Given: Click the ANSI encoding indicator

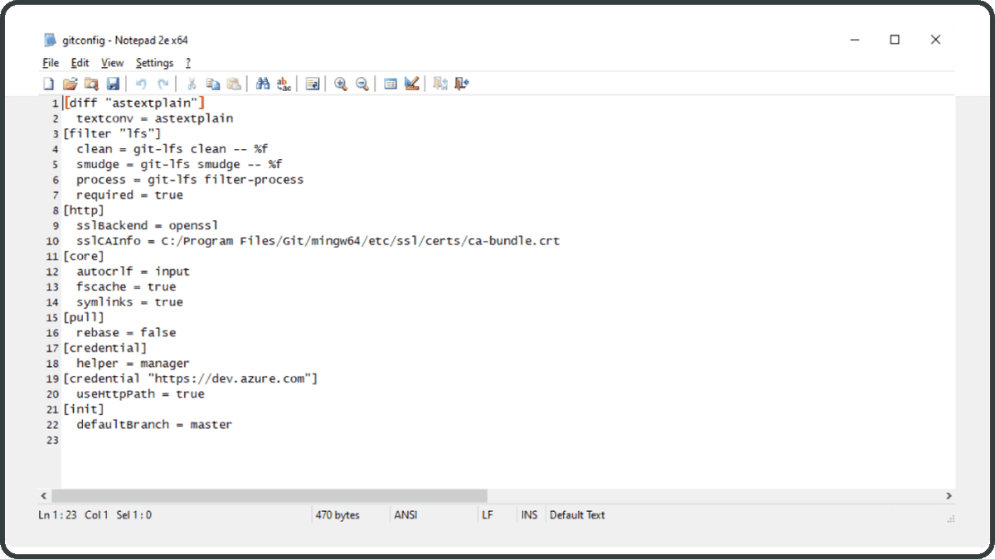Looking at the screenshot, I should (x=405, y=514).
